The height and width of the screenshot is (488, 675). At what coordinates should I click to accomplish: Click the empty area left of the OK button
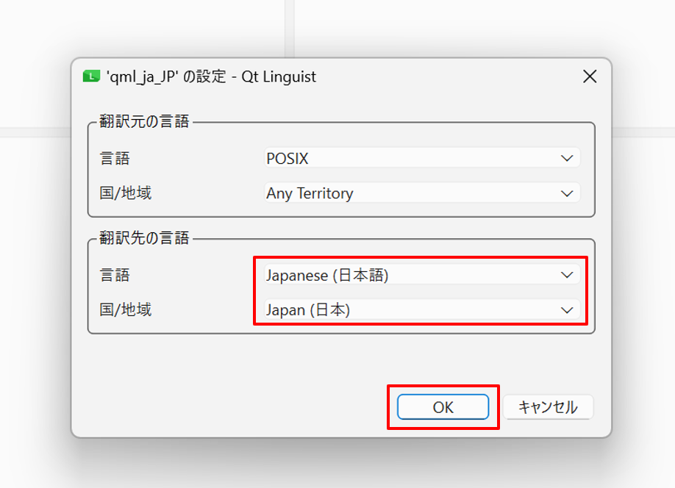point(235,406)
